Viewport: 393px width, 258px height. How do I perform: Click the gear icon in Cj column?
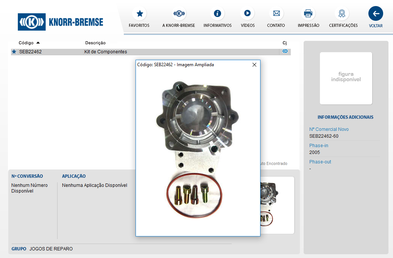tap(285, 51)
